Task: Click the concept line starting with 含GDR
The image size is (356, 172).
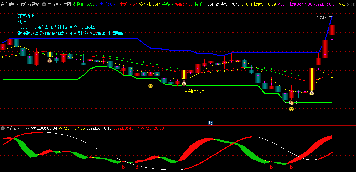Action: (56, 27)
